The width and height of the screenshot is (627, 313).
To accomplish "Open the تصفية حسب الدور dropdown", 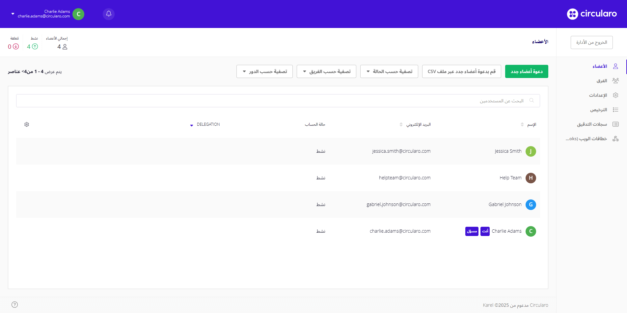I will pyautogui.click(x=264, y=71).
